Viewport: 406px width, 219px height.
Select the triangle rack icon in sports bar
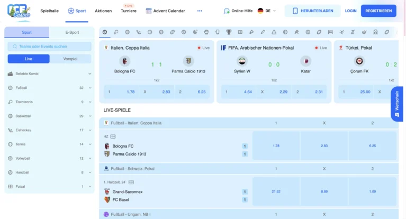coord(274,32)
